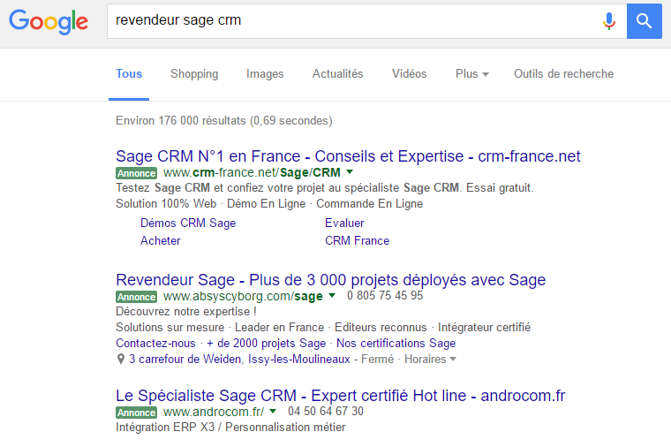Screen dimensions: 671x447
Task: Open the Actualités tab
Action: 337,74
